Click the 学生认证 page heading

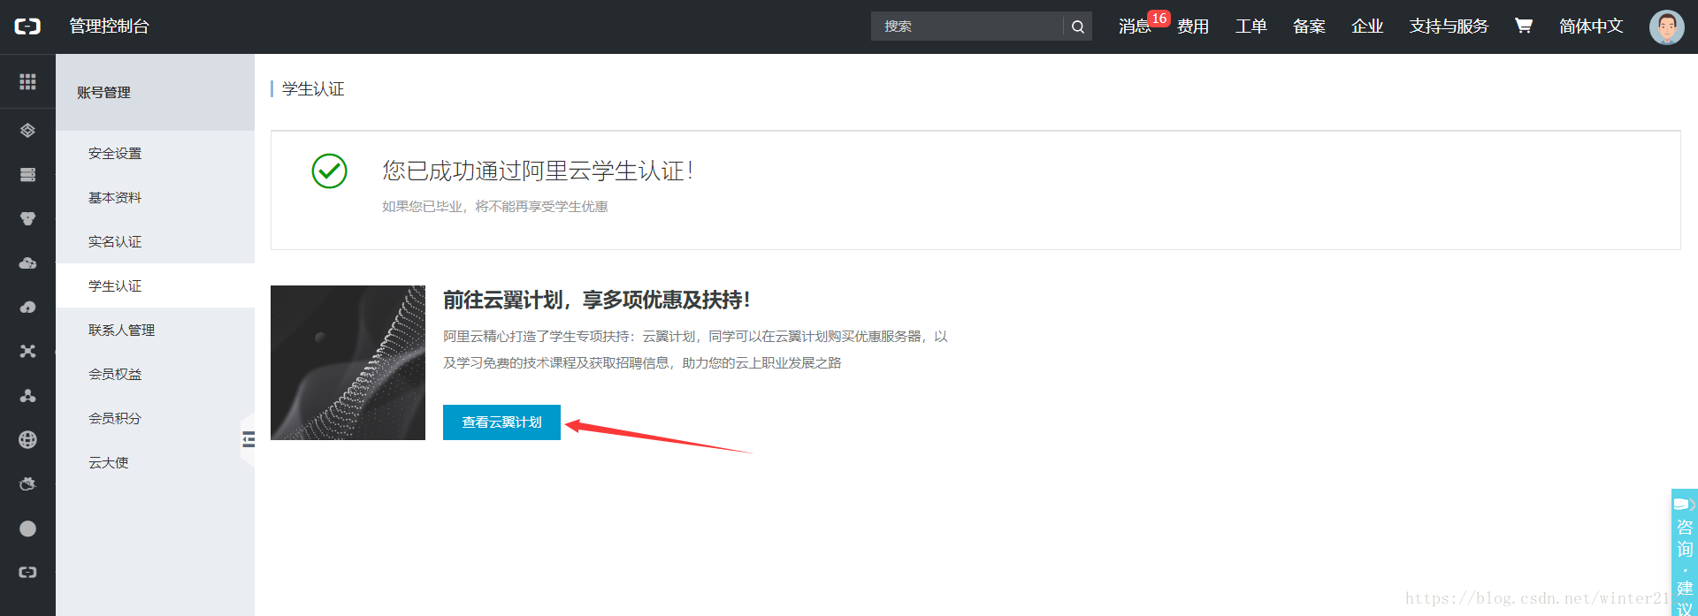313,89
